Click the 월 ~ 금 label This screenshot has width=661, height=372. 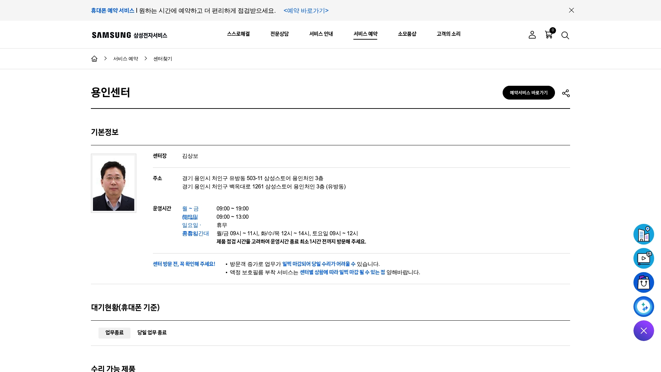point(190,209)
